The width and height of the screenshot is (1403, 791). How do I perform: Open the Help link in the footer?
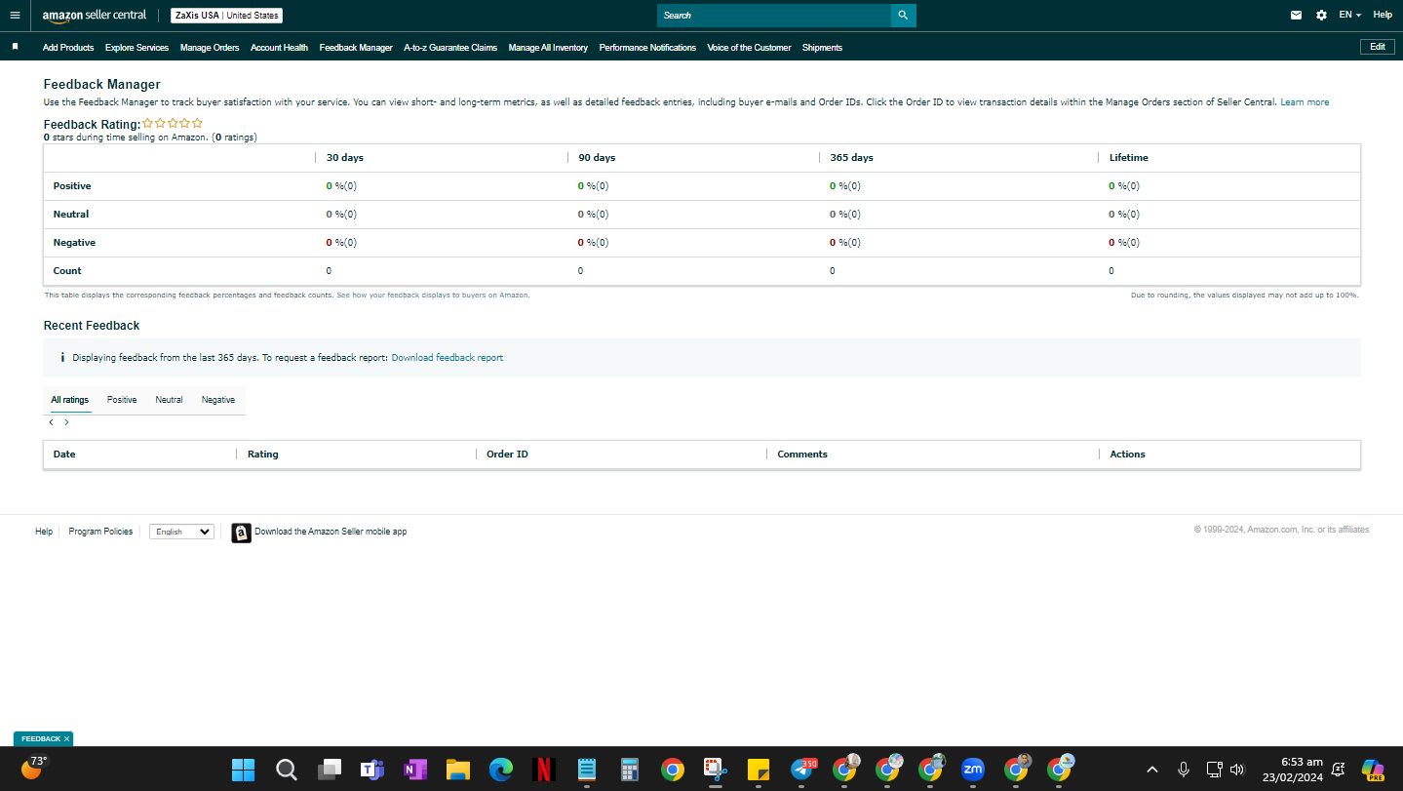pos(44,532)
